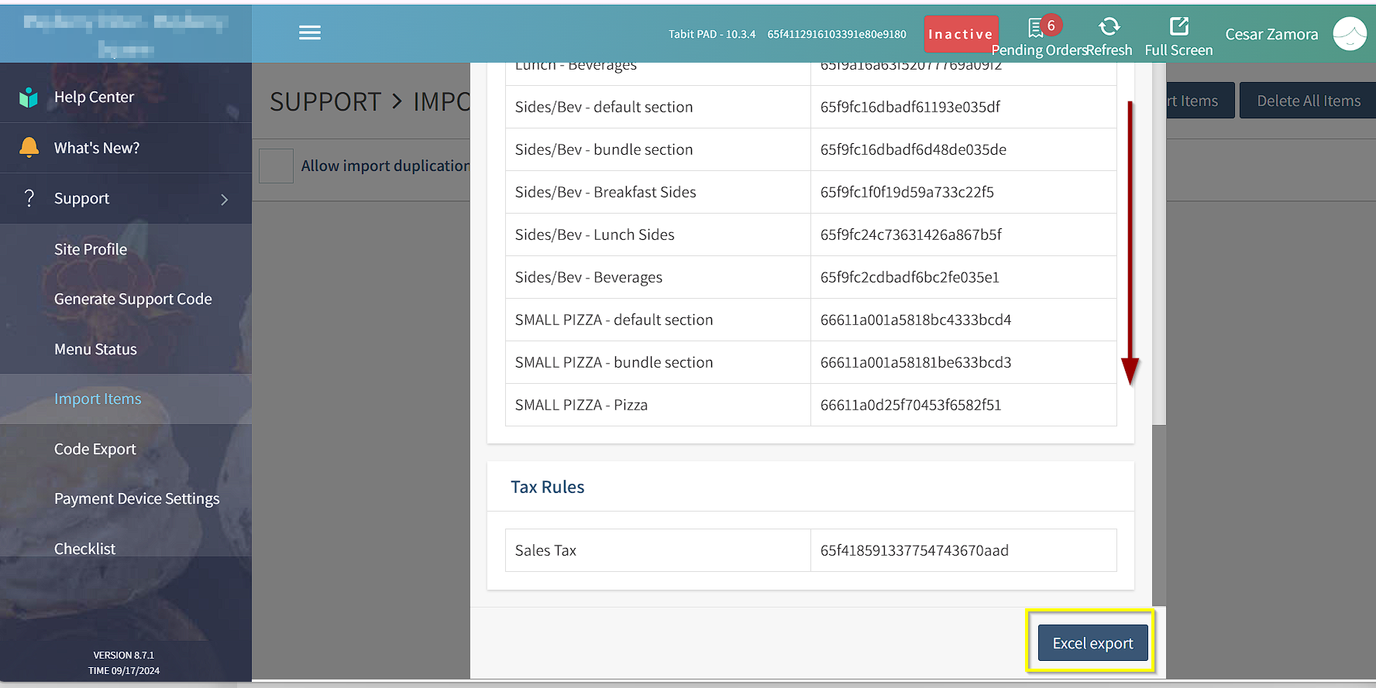Open the hamburger menu icon
1376x688 pixels.
point(310,33)
